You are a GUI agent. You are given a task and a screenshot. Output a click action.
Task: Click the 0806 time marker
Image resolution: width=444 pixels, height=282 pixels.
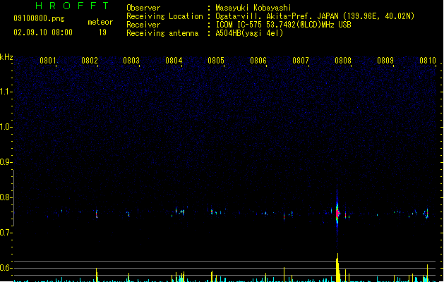[258, 61]
